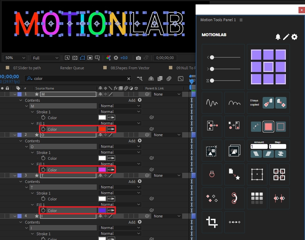Open the red Fill 1 color swatch of M
Screen dimensions: 305x240
(102, 129)
